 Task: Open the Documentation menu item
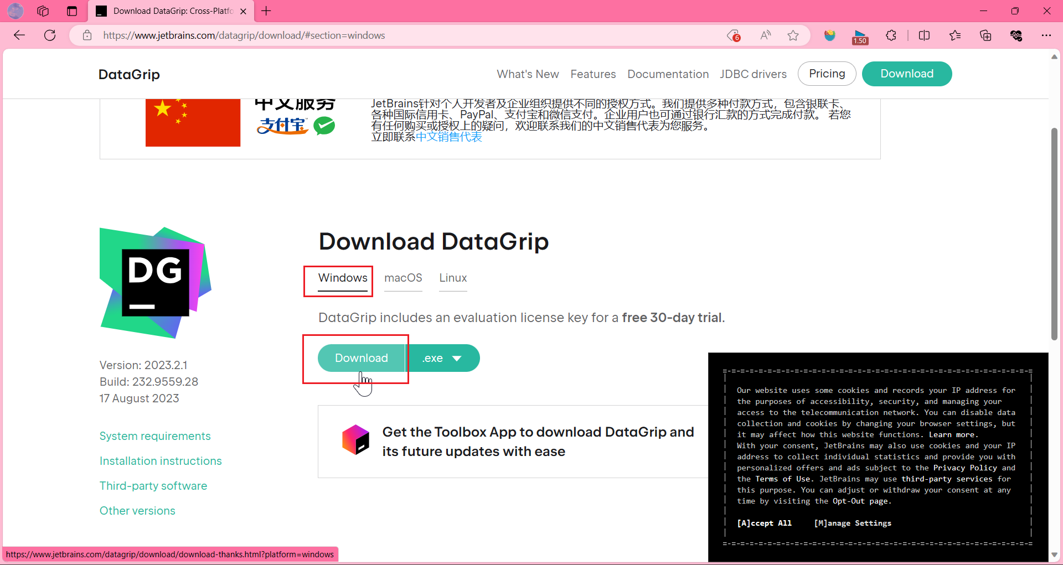pyautogui.click(x=668, y=74)
